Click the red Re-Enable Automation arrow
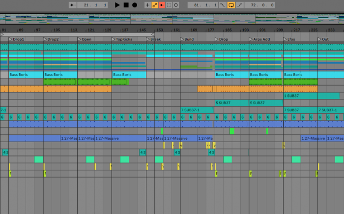Image resolution: width=344 pixels, height=214 pixels. (162, 5)
